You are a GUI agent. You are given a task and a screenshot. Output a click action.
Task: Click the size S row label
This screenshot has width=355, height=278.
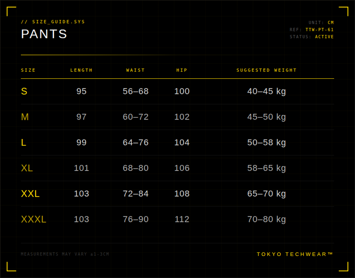pyautogui.click(x=24, y=92)
